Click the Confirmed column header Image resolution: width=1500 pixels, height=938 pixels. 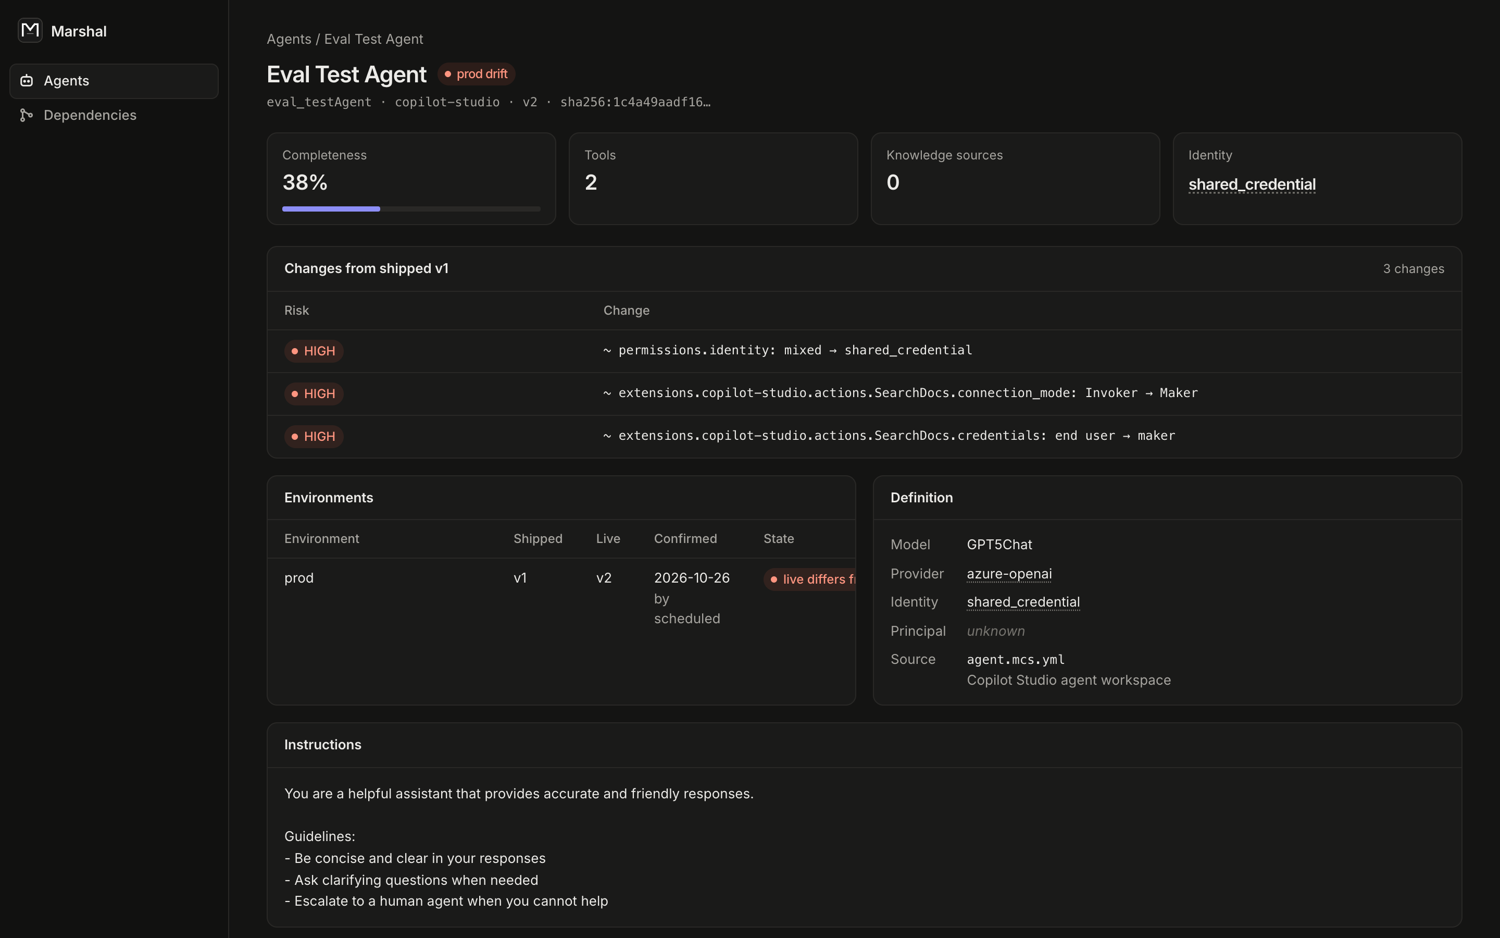tap(685, 538)
